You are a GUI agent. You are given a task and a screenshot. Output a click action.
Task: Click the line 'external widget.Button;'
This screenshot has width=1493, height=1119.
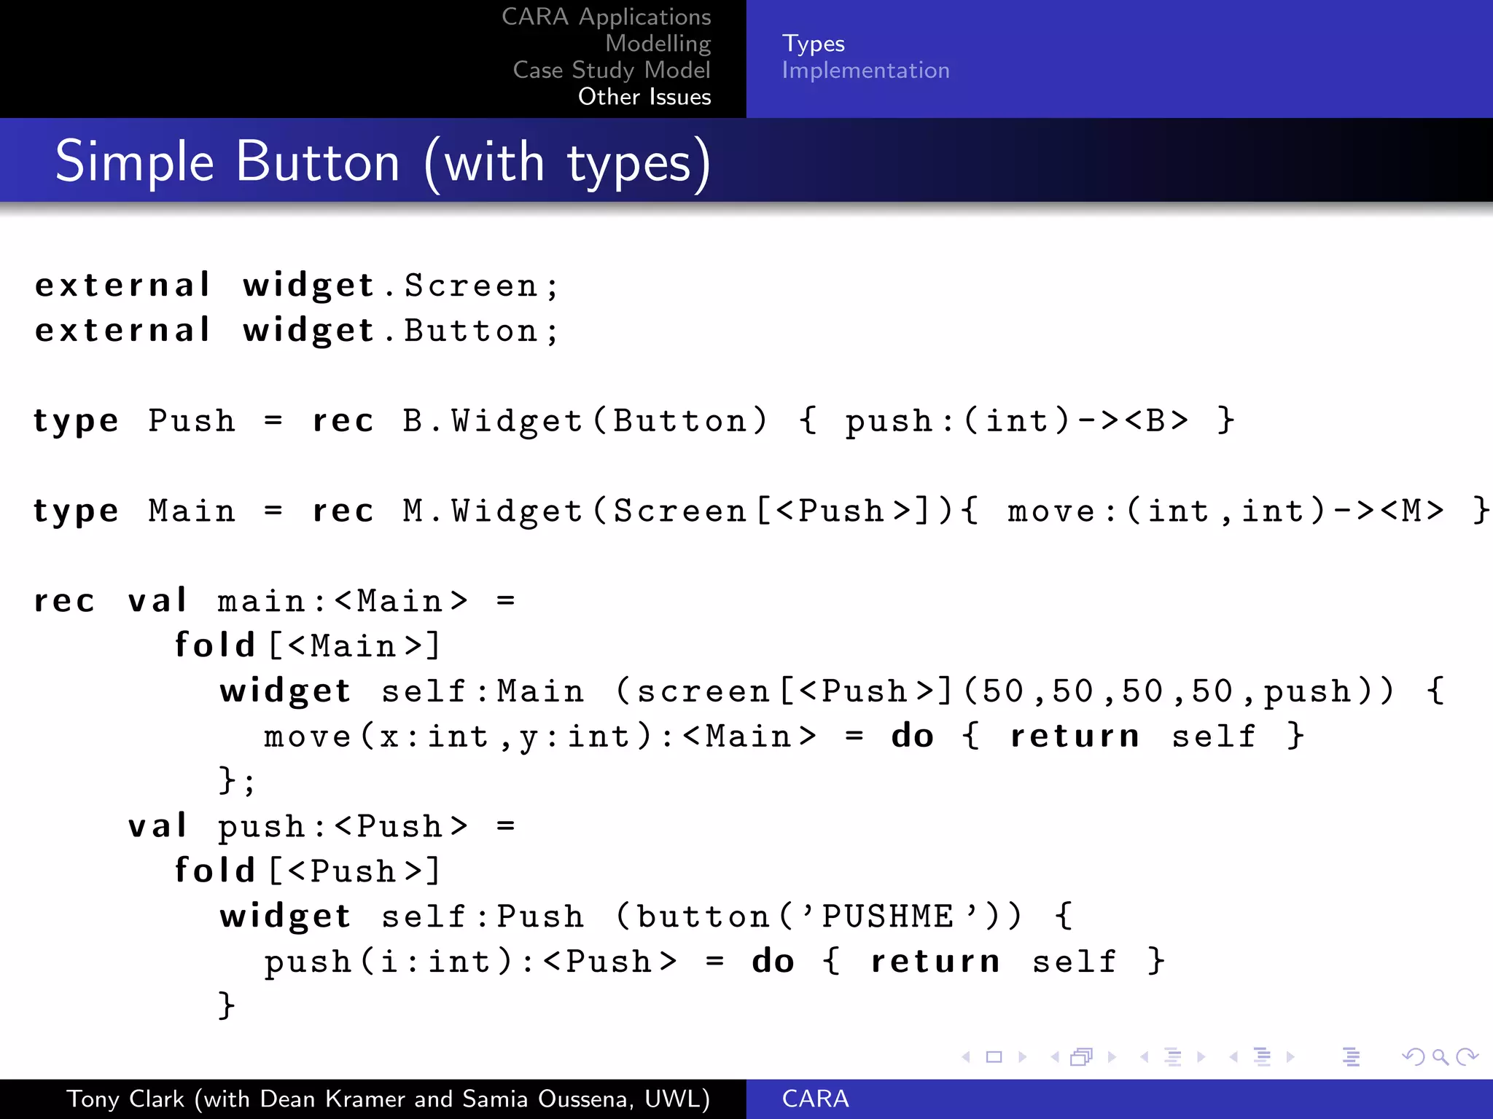(x=297, y=331)
